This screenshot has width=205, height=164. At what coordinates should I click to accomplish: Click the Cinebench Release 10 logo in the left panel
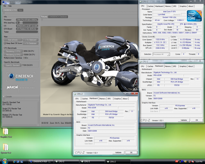21,77
